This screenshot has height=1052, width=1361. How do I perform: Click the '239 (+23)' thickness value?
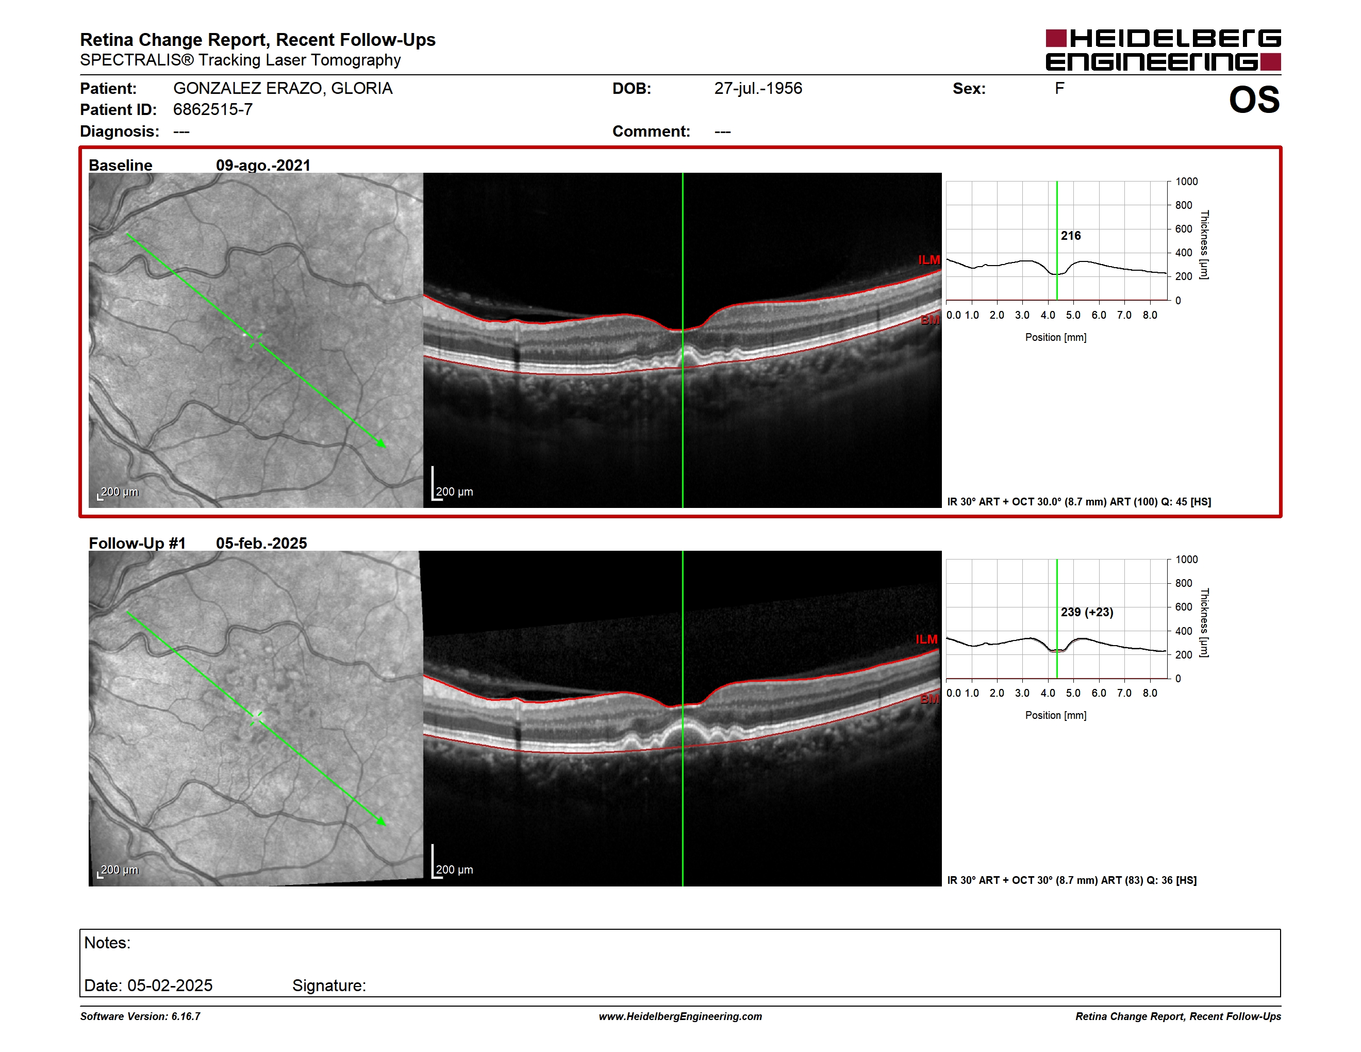pos(1087,612)
